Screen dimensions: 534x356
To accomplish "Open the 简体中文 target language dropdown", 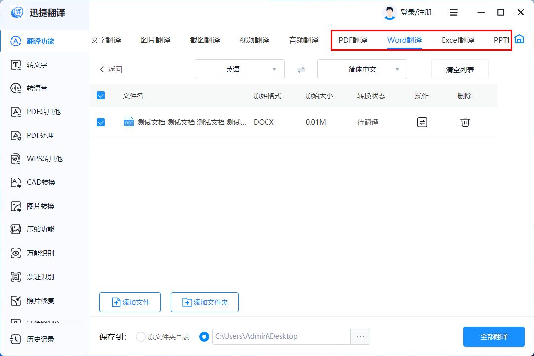I will 361,69.
